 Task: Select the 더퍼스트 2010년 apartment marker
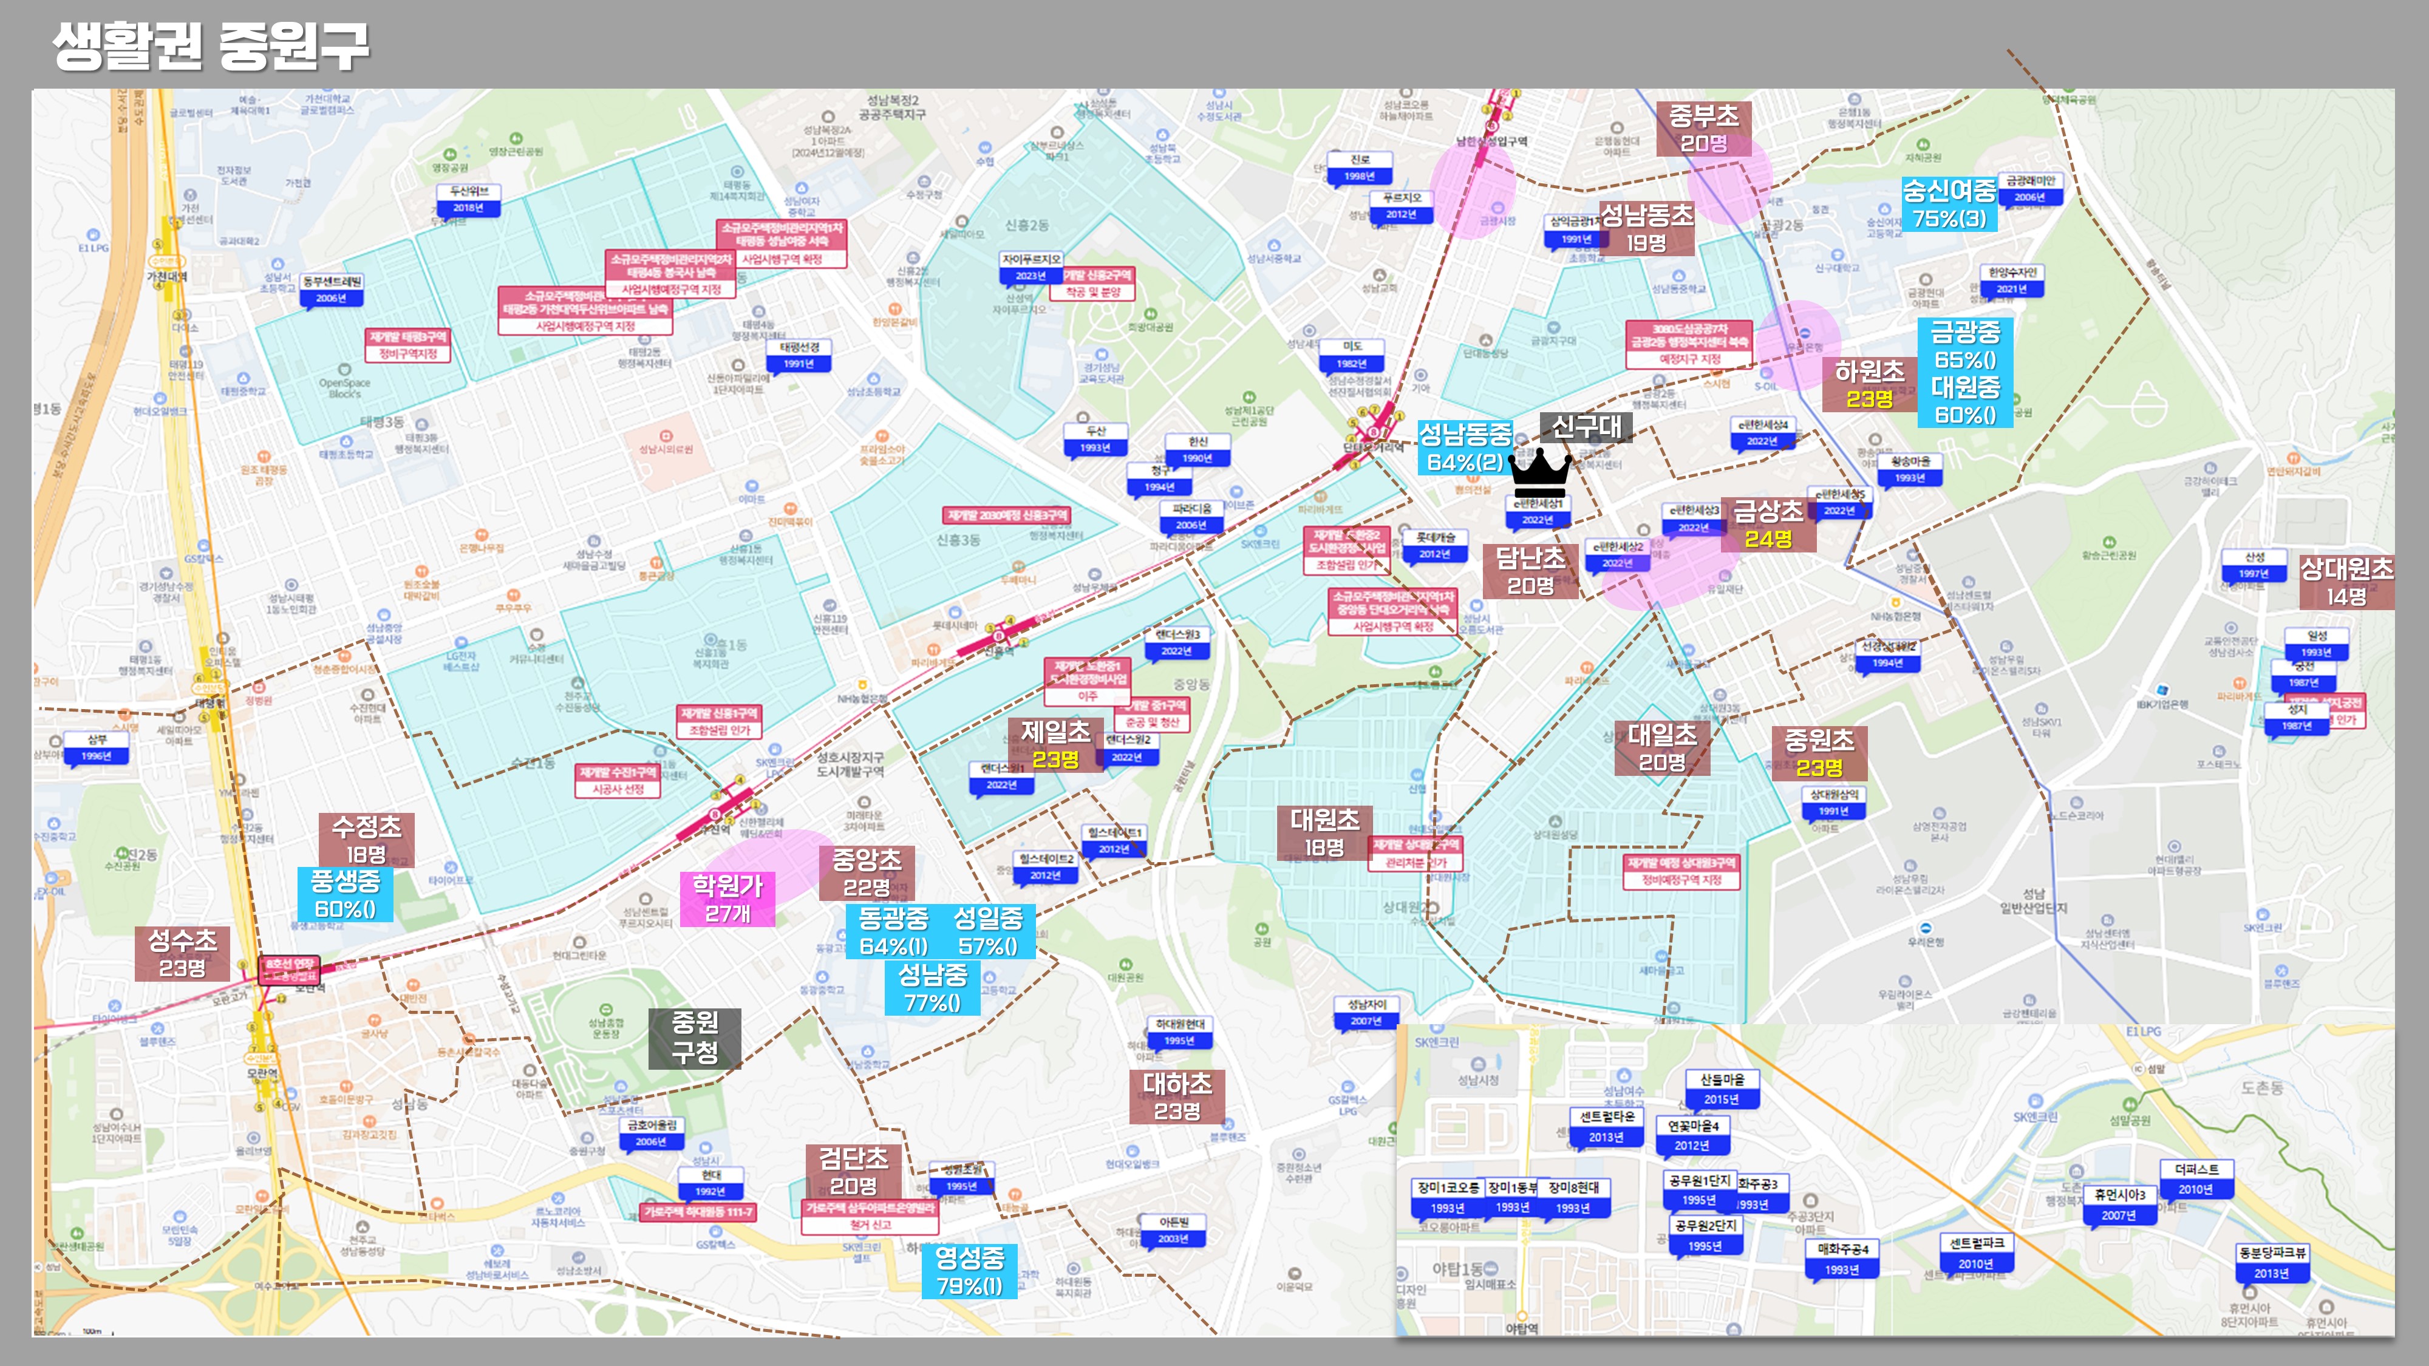[2196, 1178]
